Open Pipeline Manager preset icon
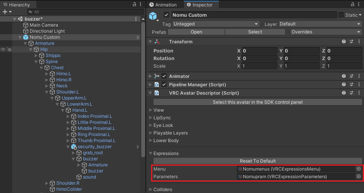 point(351,84)
